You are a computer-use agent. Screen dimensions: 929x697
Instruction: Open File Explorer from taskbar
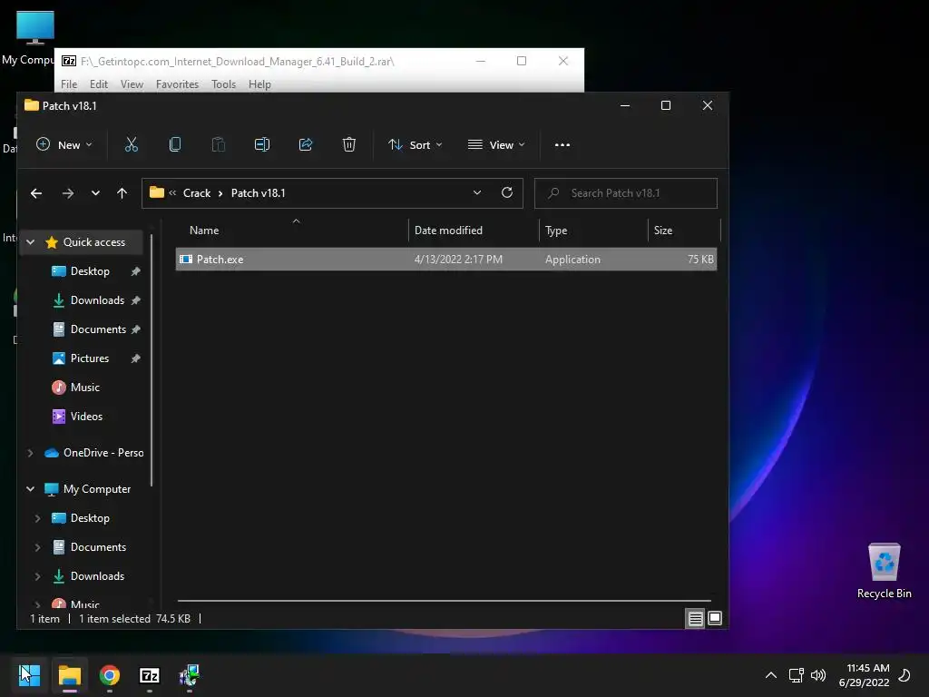(x=69, y=675)
